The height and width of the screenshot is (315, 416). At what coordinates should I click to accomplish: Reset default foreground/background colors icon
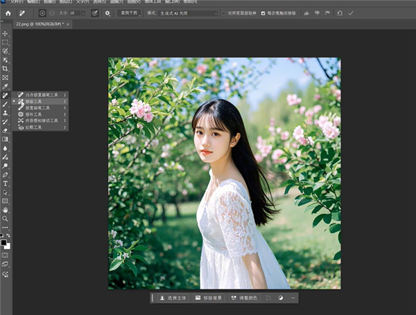pyautogui.click(x=2, y=235)
